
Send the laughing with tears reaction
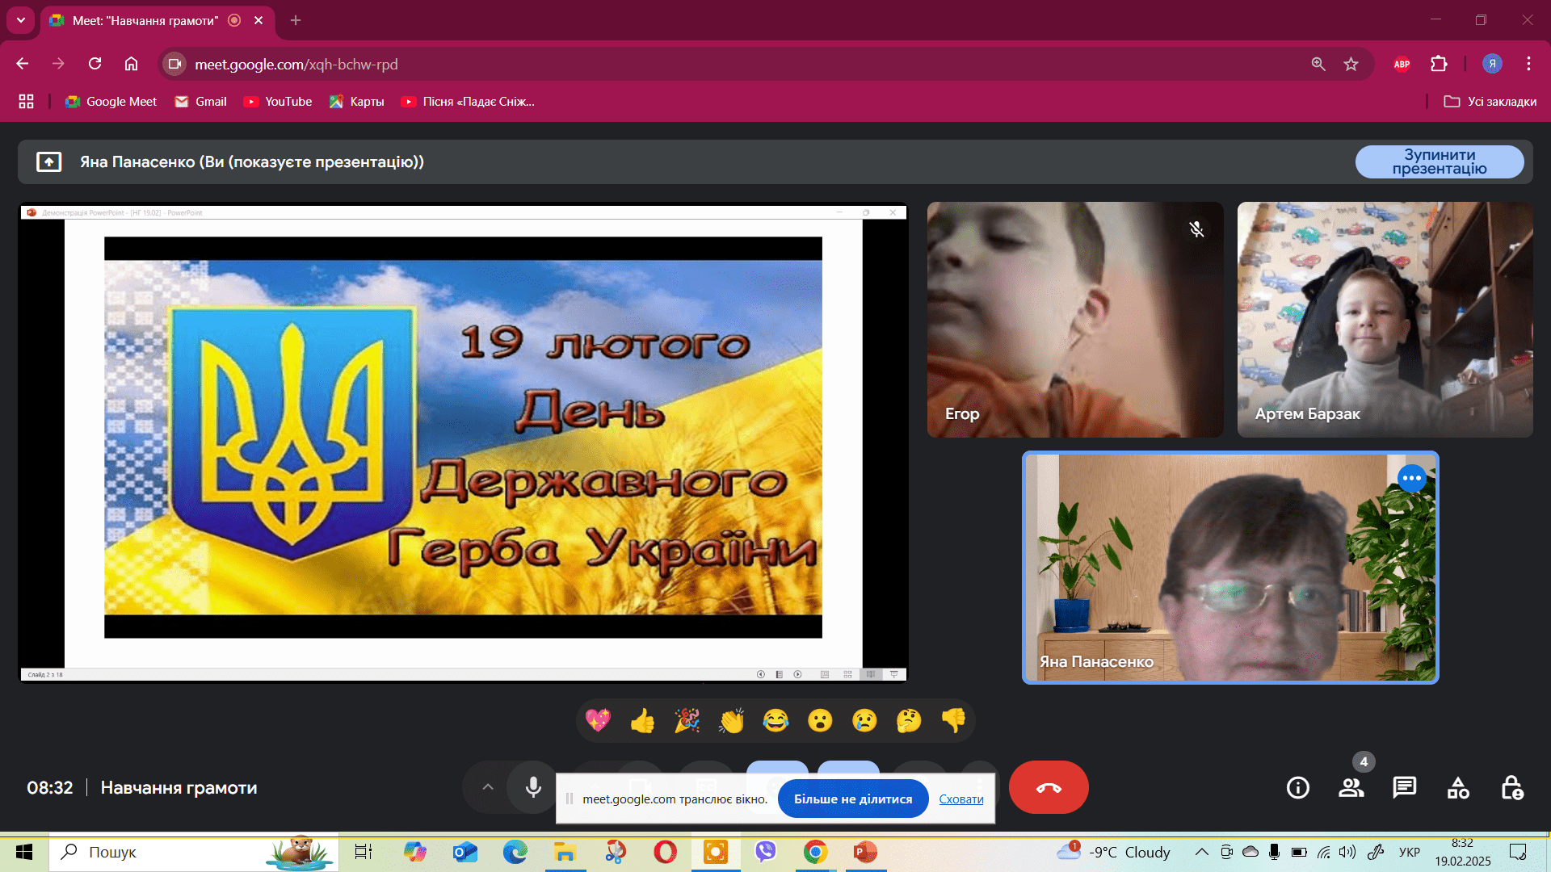(x=775, y=720)
